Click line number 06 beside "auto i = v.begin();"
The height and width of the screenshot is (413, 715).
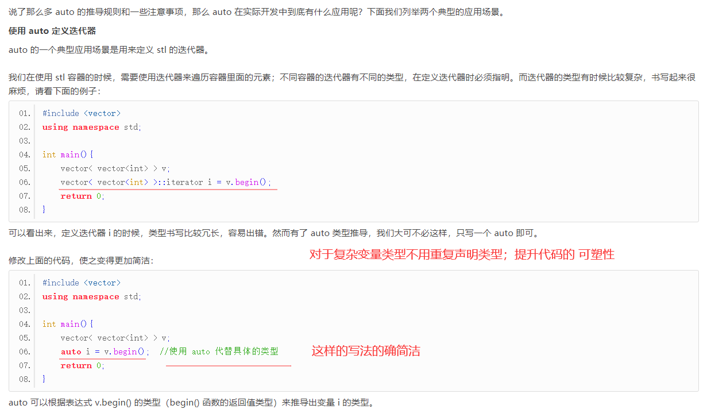coord(24,352)
